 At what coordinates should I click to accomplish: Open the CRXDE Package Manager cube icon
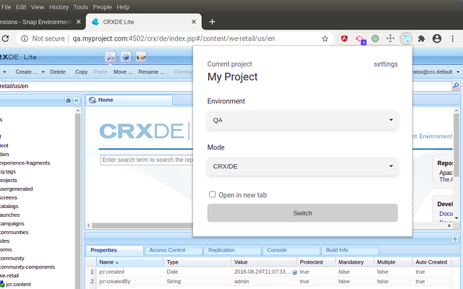tap(126, 57)
